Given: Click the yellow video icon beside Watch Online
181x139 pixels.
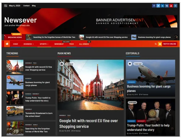Looking at the screenshot, I should [x=160, y=44].
